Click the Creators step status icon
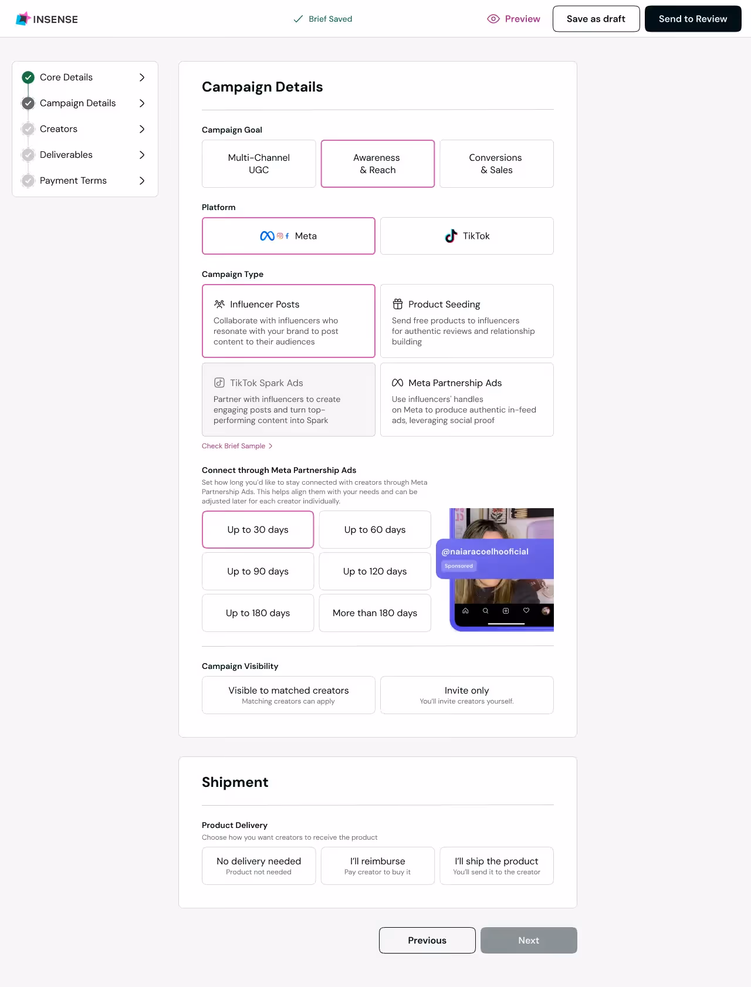 point(28,129)
